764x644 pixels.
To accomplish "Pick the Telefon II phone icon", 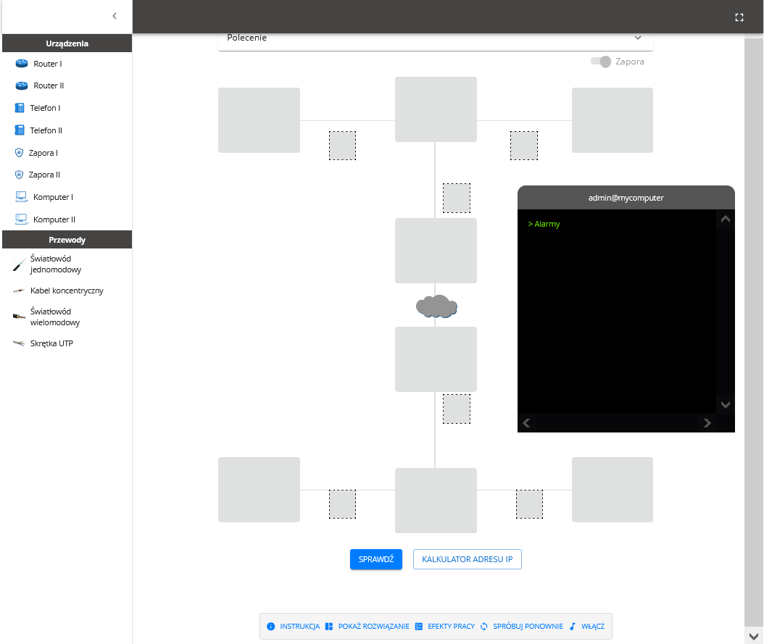I will [20, 130].
